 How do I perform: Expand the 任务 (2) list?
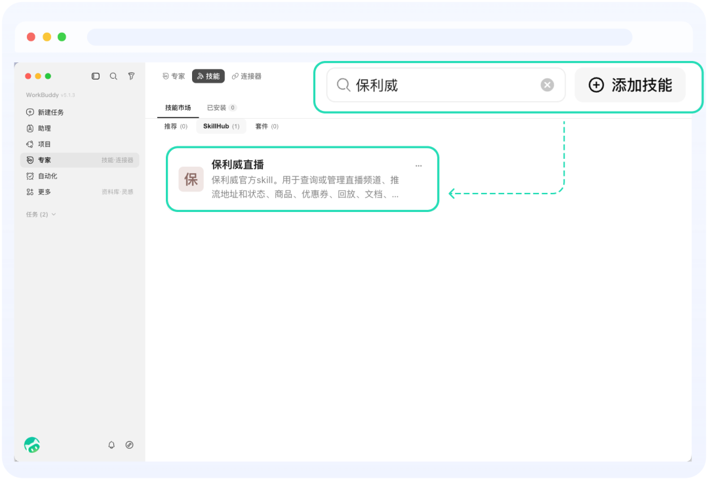tap(41, 215)
